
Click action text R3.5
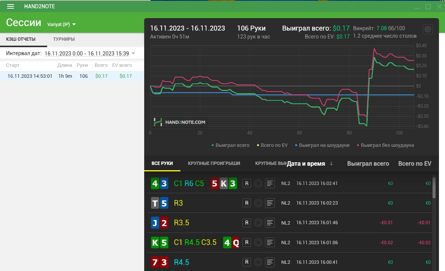(x=181, y=223)
